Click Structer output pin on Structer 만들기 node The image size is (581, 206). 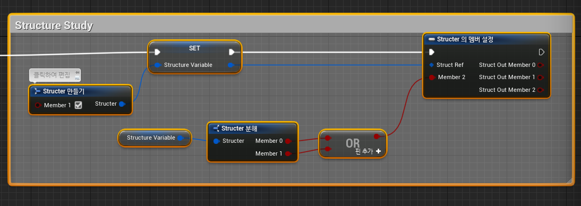[x=122, y=104]
